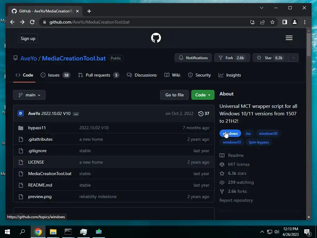
Task: Open the Chrome profile icon
Action: (x=295, y=22)
